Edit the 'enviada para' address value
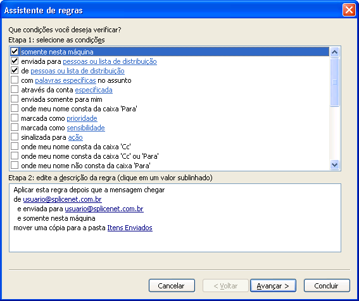 click(104, 209)
